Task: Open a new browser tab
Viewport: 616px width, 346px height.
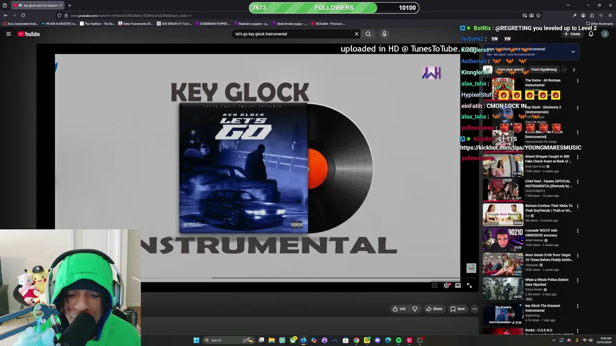Action: tap(69, 5)
